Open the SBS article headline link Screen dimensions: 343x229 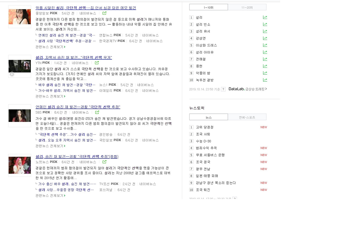coord(78,107)
